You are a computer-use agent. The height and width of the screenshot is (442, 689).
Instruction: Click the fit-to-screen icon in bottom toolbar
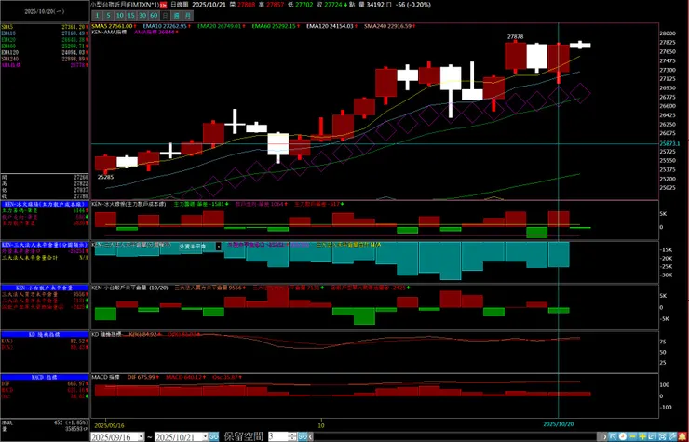[662, 436]
